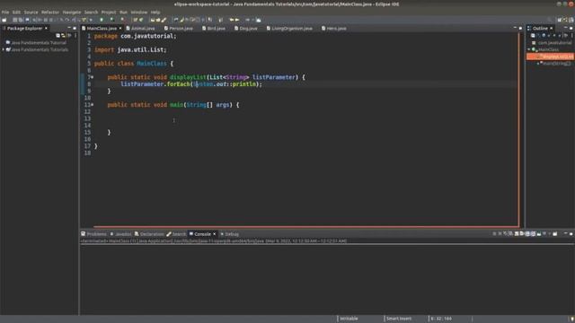Viewport: 575px width, 323px height.
Task: Open the Declaration tab
Action: click(x=149, y=234)
